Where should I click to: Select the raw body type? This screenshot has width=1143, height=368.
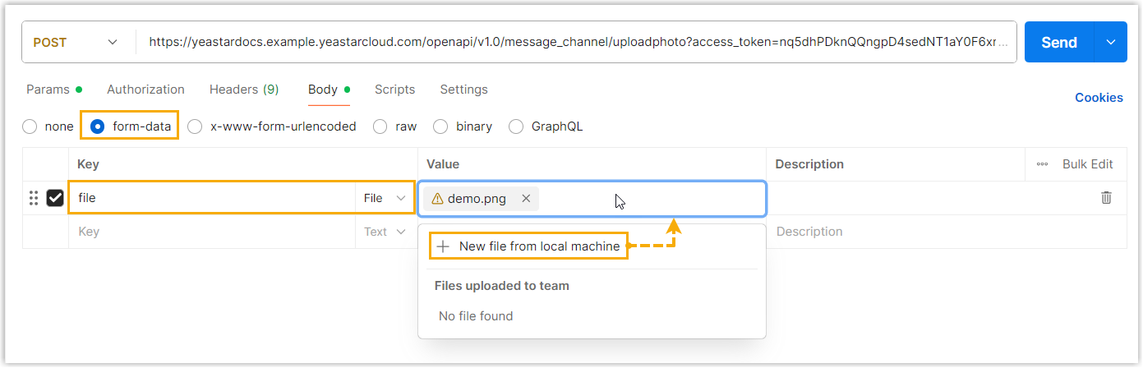(x=380, y=126)
